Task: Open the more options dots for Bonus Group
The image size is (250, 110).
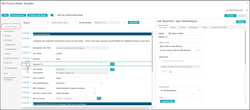Action: point(31,97)
